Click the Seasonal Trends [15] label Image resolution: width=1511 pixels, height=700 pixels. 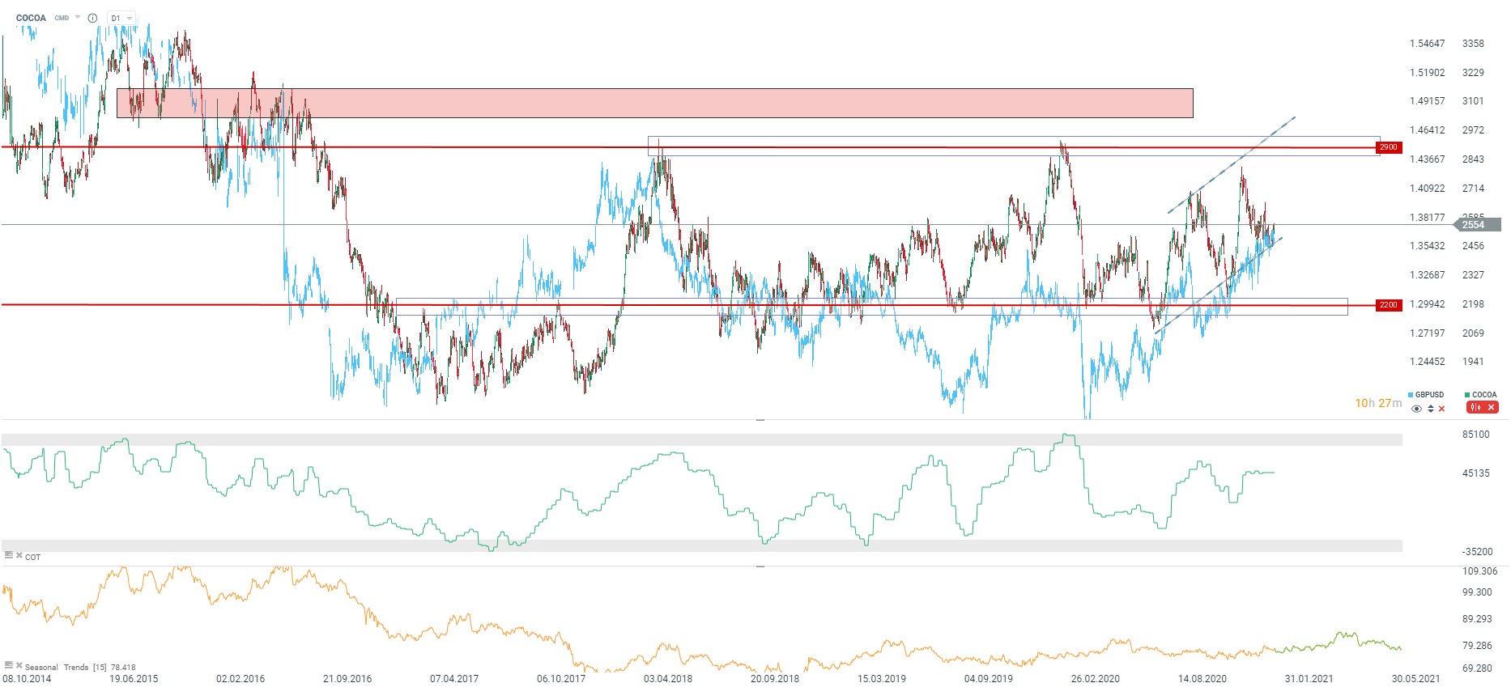tap(66, 668)
